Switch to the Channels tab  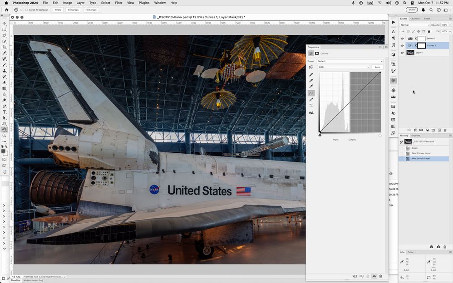(x=415, y=19)
